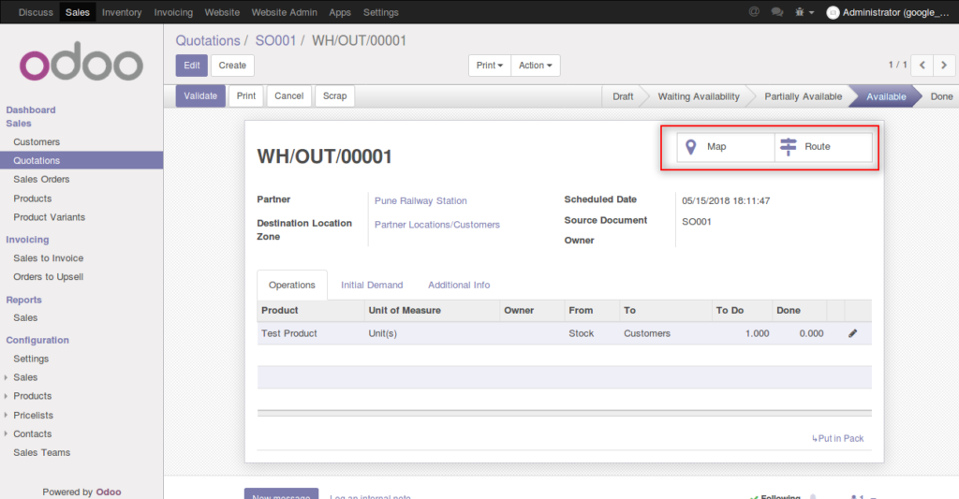Go to the previous record arrow

[922, 65]
